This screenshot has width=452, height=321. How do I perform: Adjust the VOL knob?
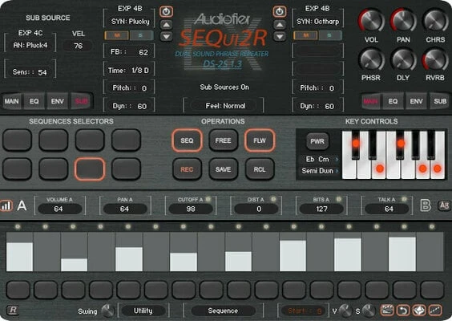(x=371, y=21)
